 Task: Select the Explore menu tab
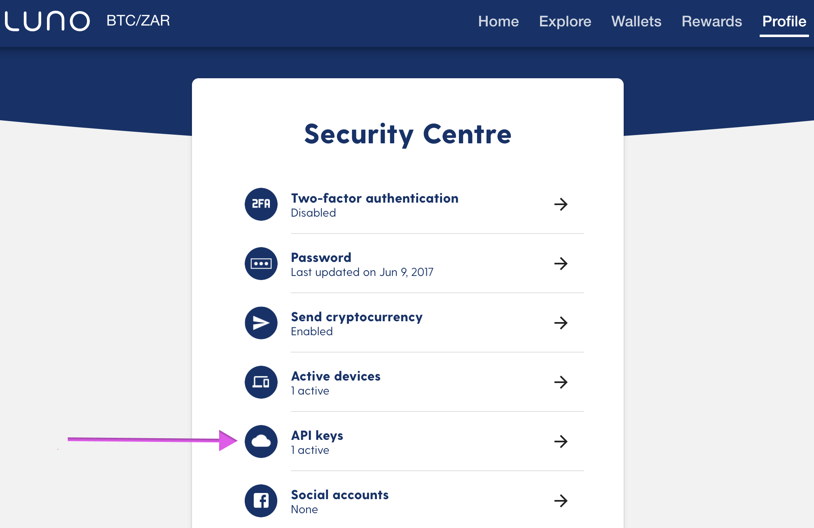pos(564,21)
